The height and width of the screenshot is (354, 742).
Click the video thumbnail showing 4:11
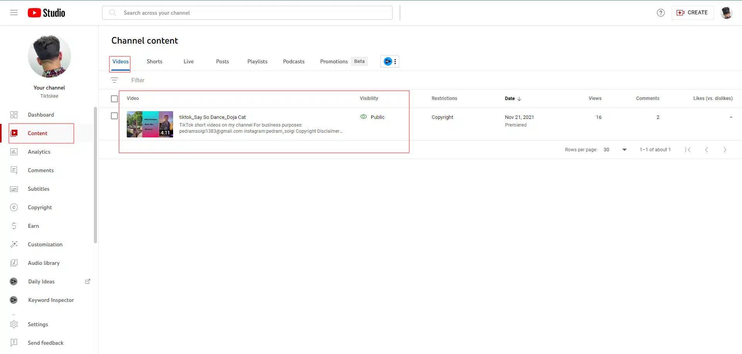[x=150, y=124]
